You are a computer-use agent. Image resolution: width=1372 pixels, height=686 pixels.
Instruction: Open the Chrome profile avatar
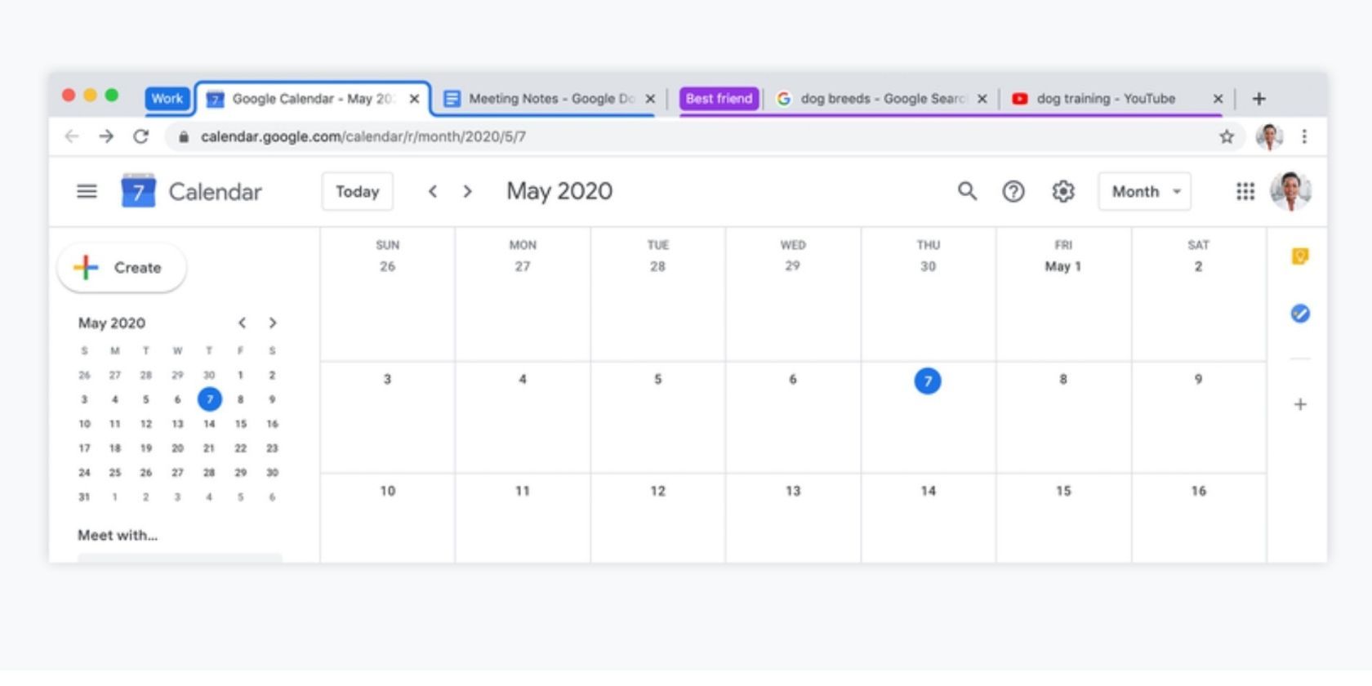pyautogui.click(x=1269, y=136)
